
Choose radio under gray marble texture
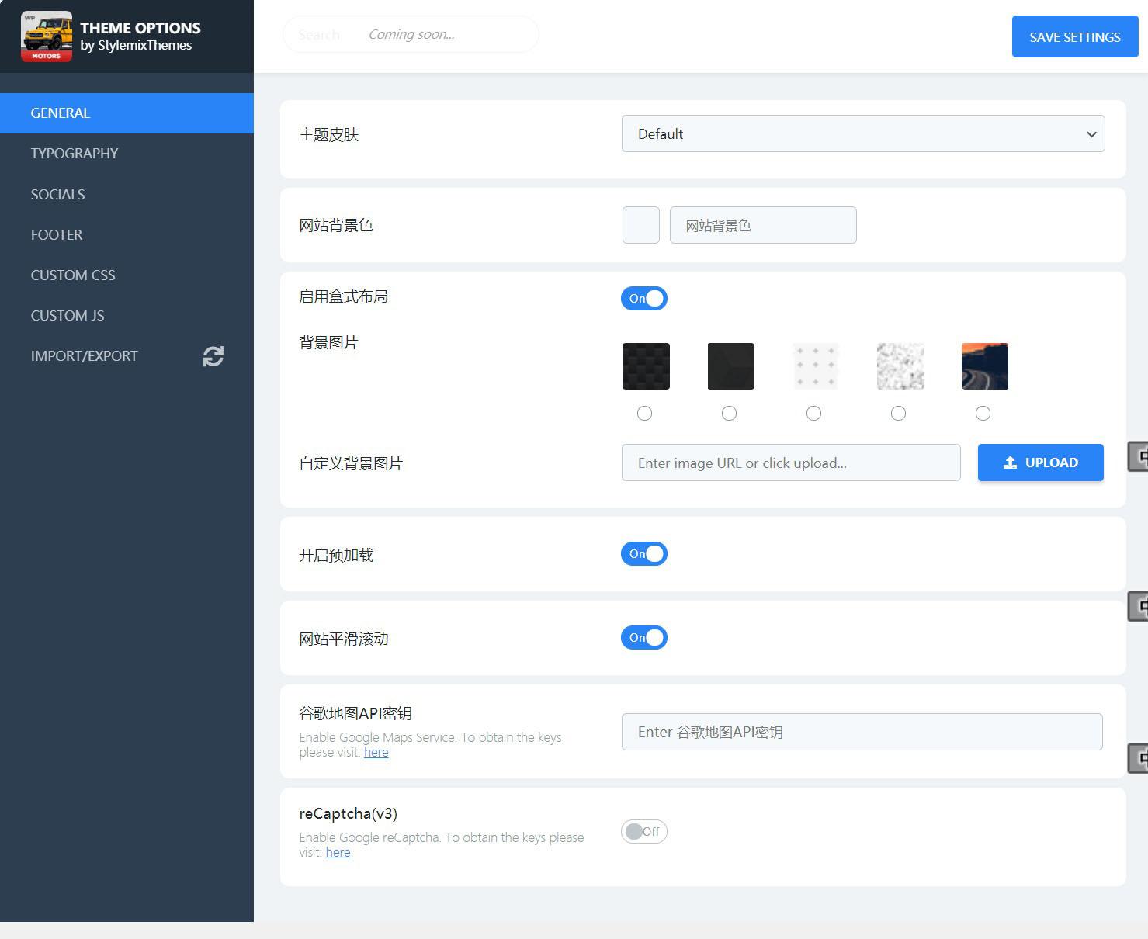[898, 414]
